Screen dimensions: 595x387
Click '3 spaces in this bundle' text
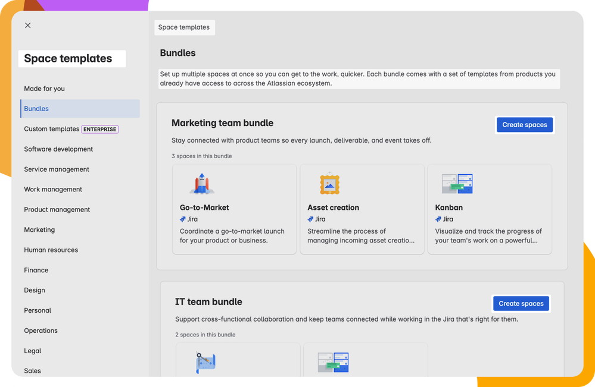[x=201, y=156]
